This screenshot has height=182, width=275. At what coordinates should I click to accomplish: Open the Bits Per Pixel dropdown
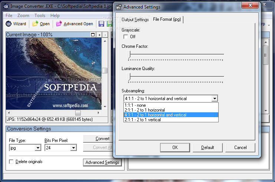coord(73,148)
